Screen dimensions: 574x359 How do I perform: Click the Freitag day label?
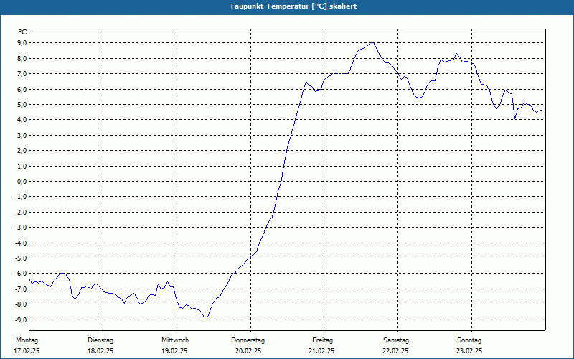[322, 340]
